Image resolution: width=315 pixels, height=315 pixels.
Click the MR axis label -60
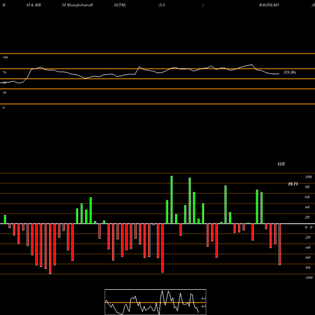[x=307, y=258]
